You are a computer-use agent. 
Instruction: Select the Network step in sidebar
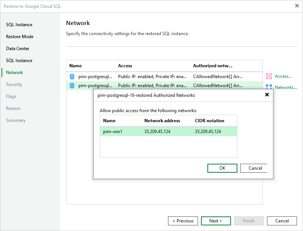[15, 73]
